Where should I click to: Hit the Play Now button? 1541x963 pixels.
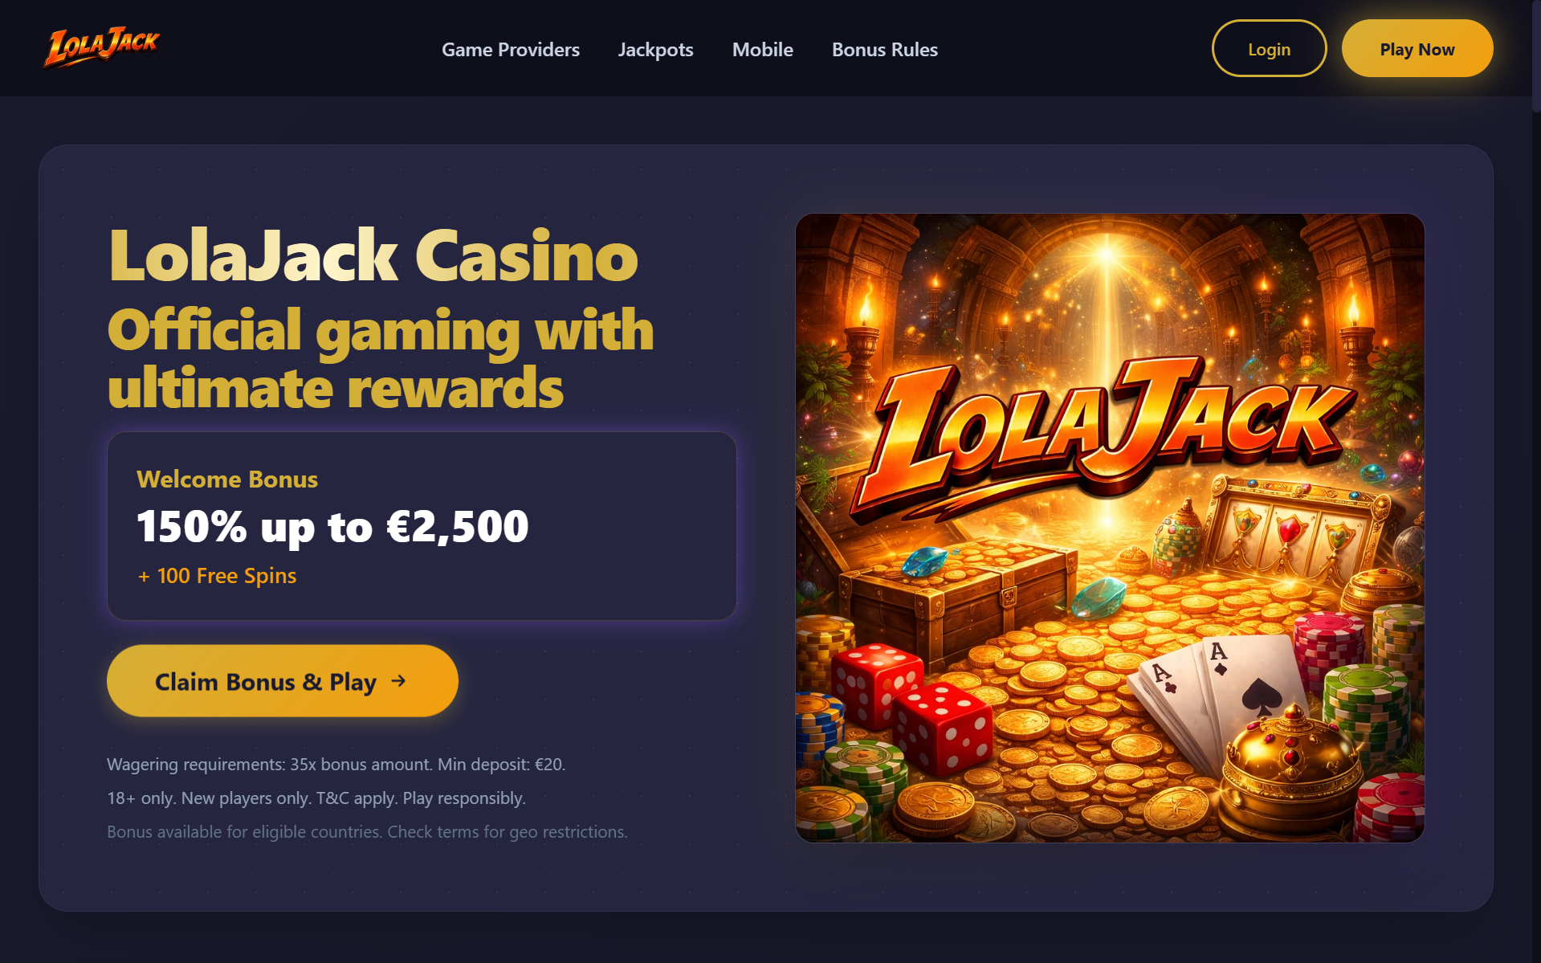[1417, 49]
